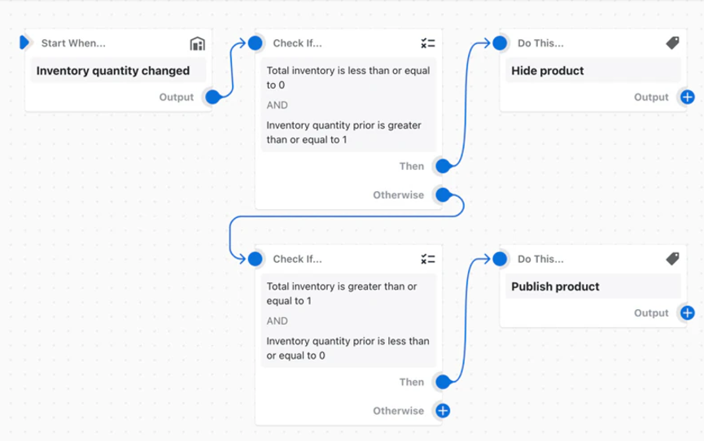Click the tag icon on Publish product card
Screen dimensions: 704x441
[672, 259]
